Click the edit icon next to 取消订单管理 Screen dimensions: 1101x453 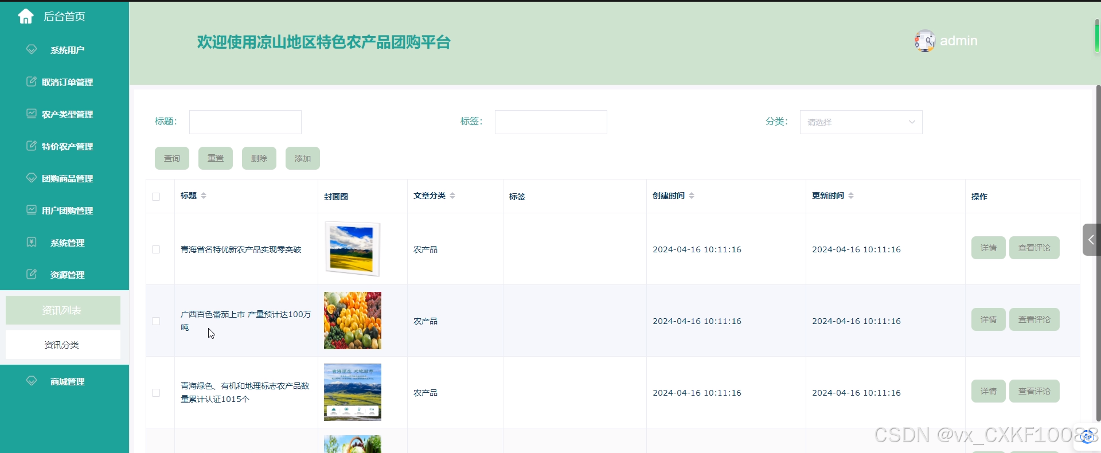pos(32,81)
